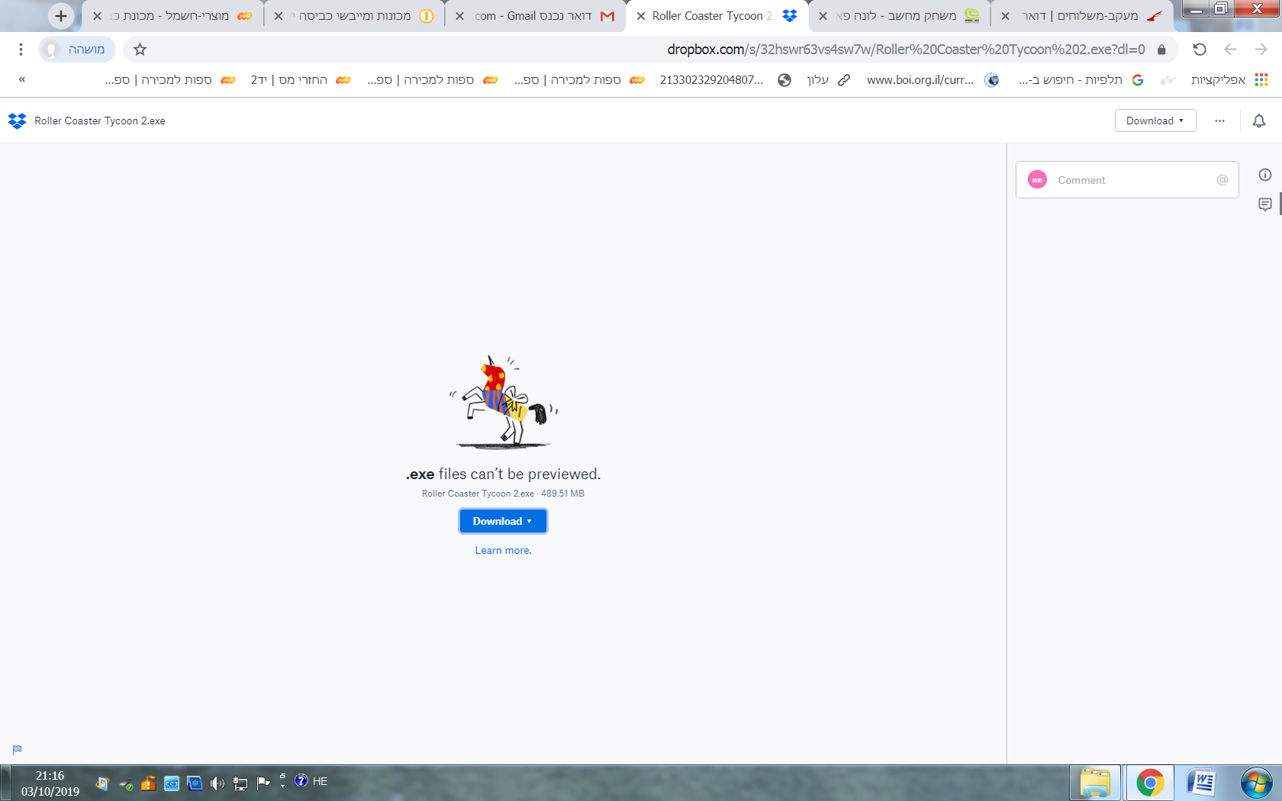Image resolution: width=1282 pixels, height=801 pixels.
Task: View site security lock info
Action: tap(1161, 50)
